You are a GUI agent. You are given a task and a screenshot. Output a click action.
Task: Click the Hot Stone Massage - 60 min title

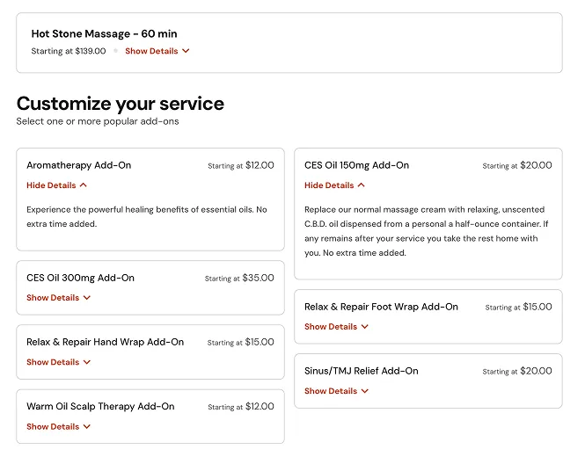tap(104, 33)
